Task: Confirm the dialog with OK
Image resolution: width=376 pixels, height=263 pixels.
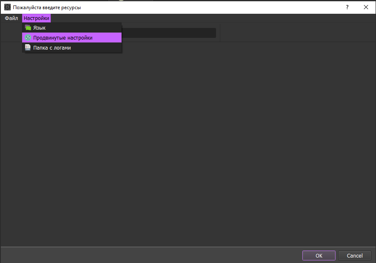Action: (319, 255)
